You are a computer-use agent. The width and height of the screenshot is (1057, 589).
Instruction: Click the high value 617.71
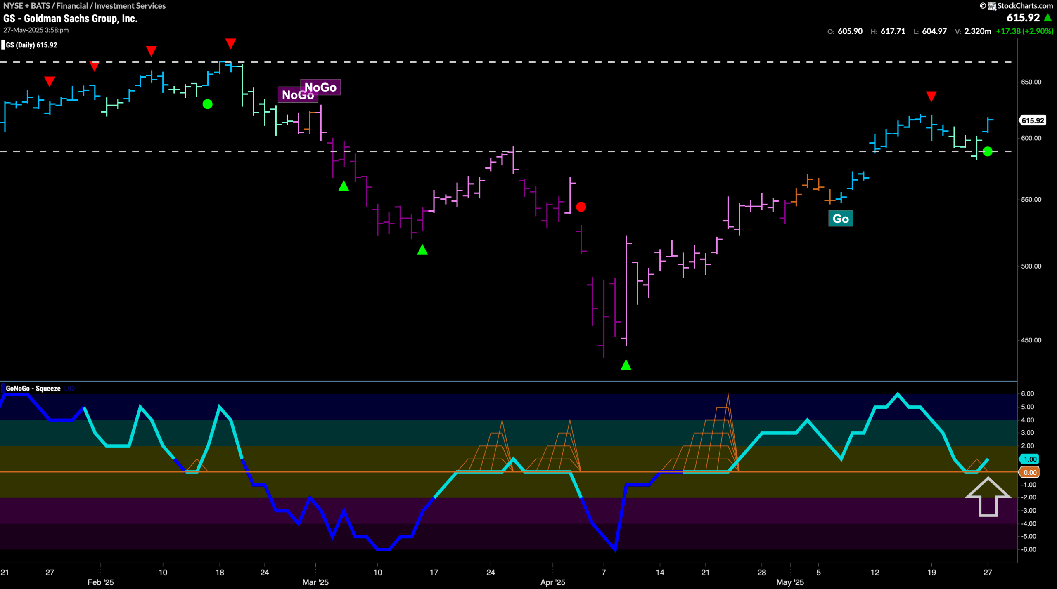(893, 31)
